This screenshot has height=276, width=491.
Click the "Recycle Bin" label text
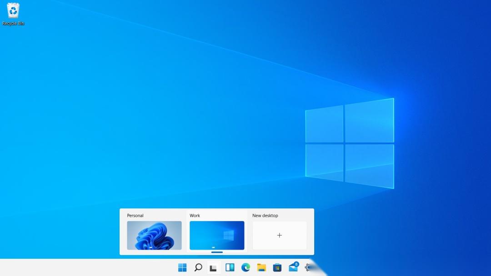(x=13, y=24)
